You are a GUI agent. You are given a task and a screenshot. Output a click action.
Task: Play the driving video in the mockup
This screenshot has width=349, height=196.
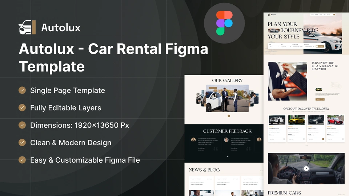(x=306, y=168)
